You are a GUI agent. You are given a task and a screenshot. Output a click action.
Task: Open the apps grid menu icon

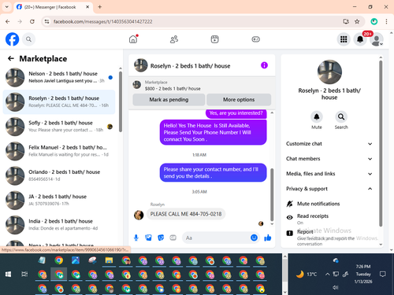point(344,39)
